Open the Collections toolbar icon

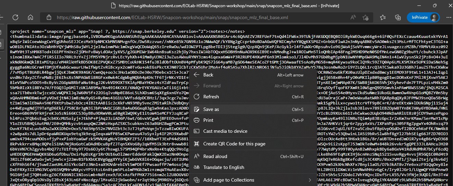point(398,17)
